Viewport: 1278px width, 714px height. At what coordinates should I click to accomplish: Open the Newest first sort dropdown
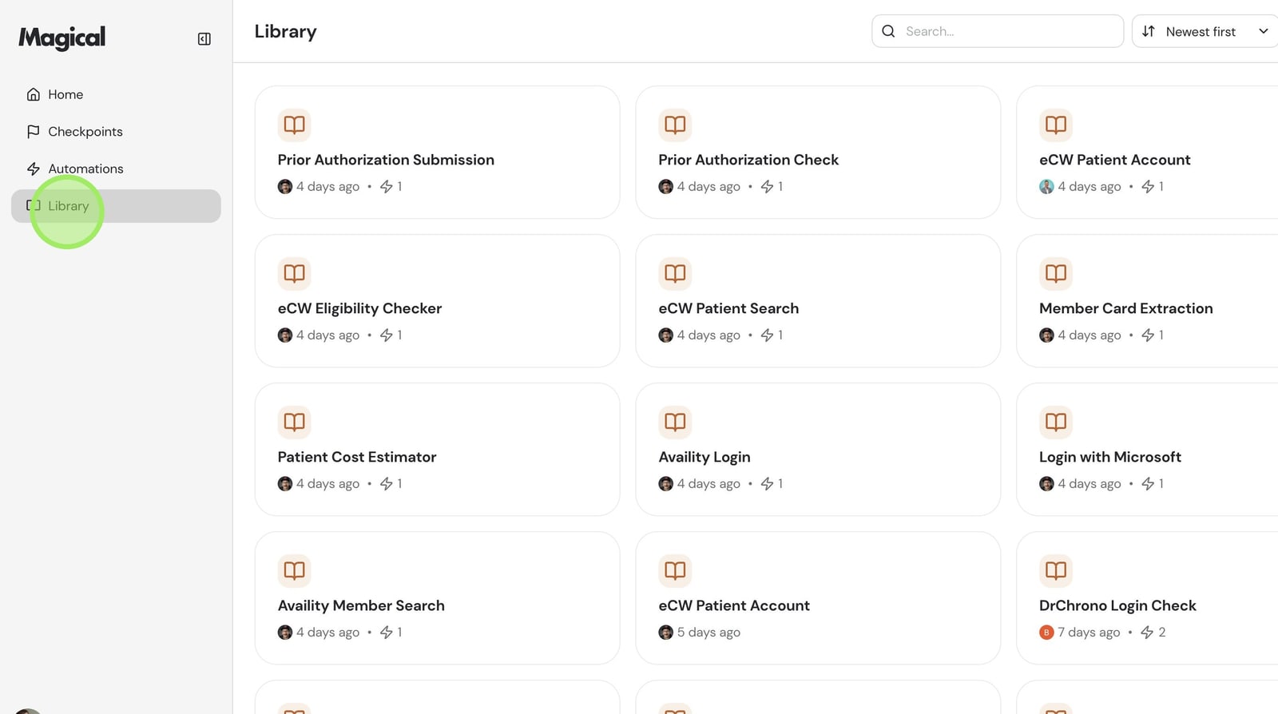click(x=1205, y=31)
